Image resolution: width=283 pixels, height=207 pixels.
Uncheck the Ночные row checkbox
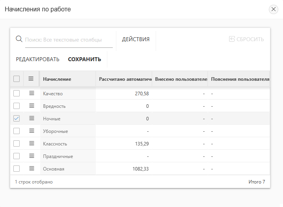pos(17,118)
